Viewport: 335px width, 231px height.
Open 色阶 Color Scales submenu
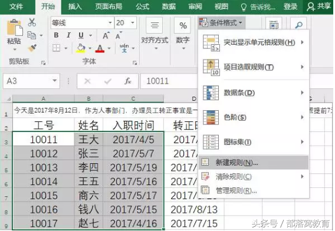coord(254,117)
